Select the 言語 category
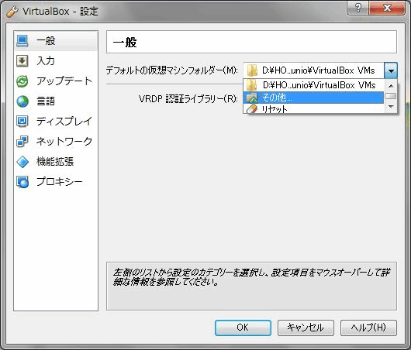The image size is (411, 350). click(x=56, y=101)
